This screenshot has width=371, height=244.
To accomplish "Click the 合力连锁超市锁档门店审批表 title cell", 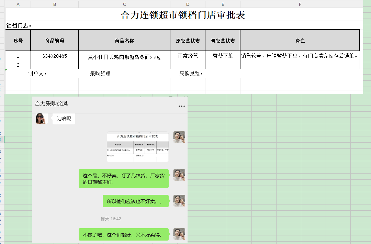I will pos(183,15).
